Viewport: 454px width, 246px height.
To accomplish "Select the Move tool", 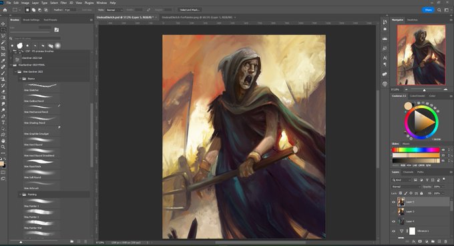I will [x=3, y=24].
